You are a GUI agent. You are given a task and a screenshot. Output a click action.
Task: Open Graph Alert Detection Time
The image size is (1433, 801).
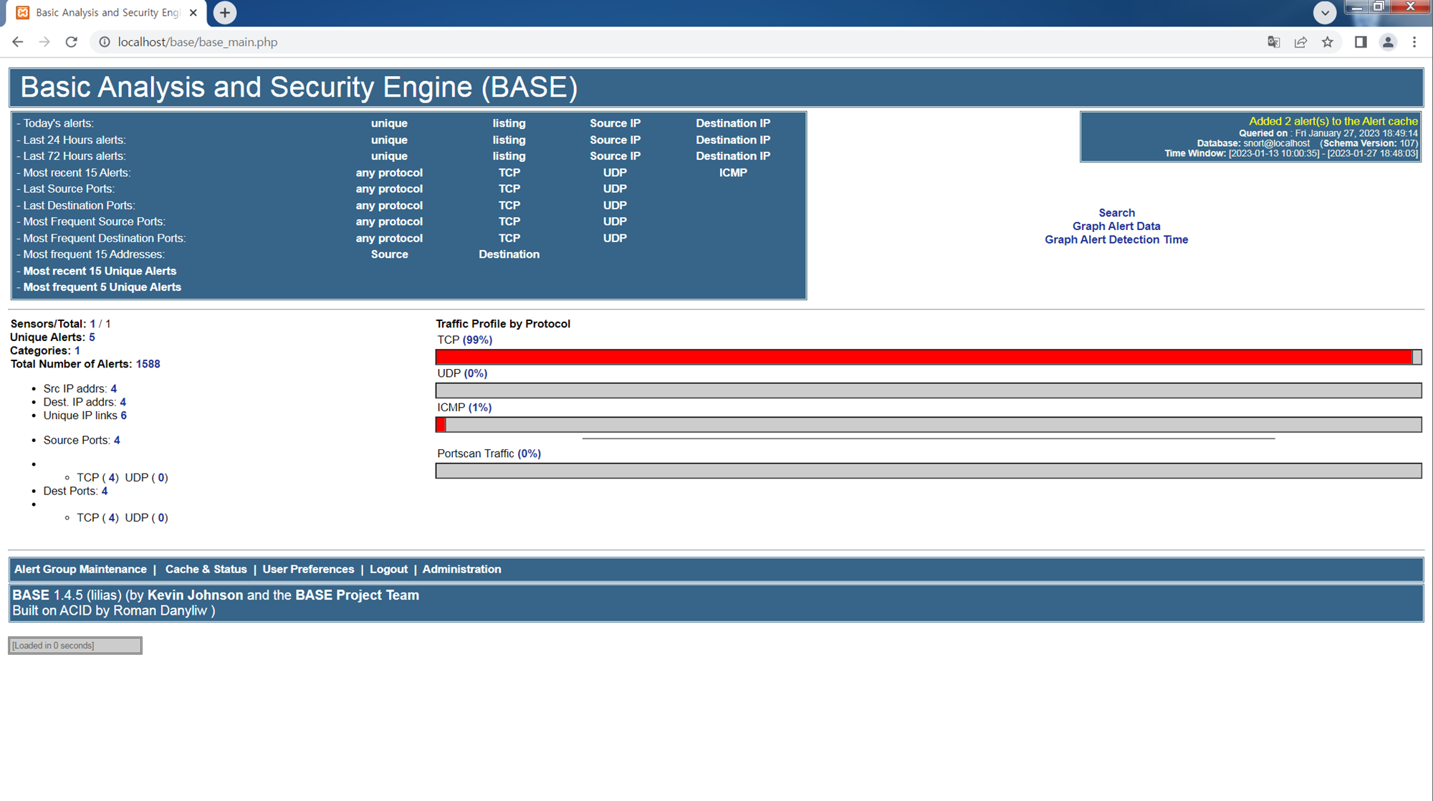[1116, 240]
